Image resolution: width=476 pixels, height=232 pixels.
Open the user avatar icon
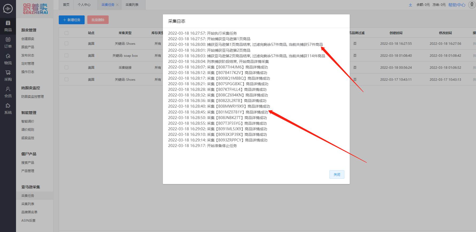click(472, 5)
